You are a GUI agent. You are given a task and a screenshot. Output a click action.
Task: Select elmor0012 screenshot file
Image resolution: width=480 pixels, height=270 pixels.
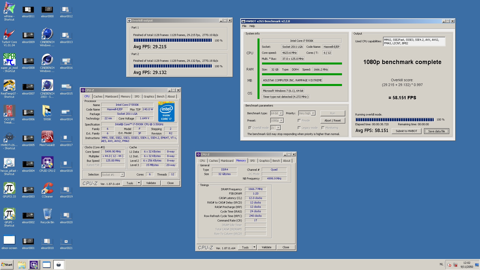click(x=66, y=11)
